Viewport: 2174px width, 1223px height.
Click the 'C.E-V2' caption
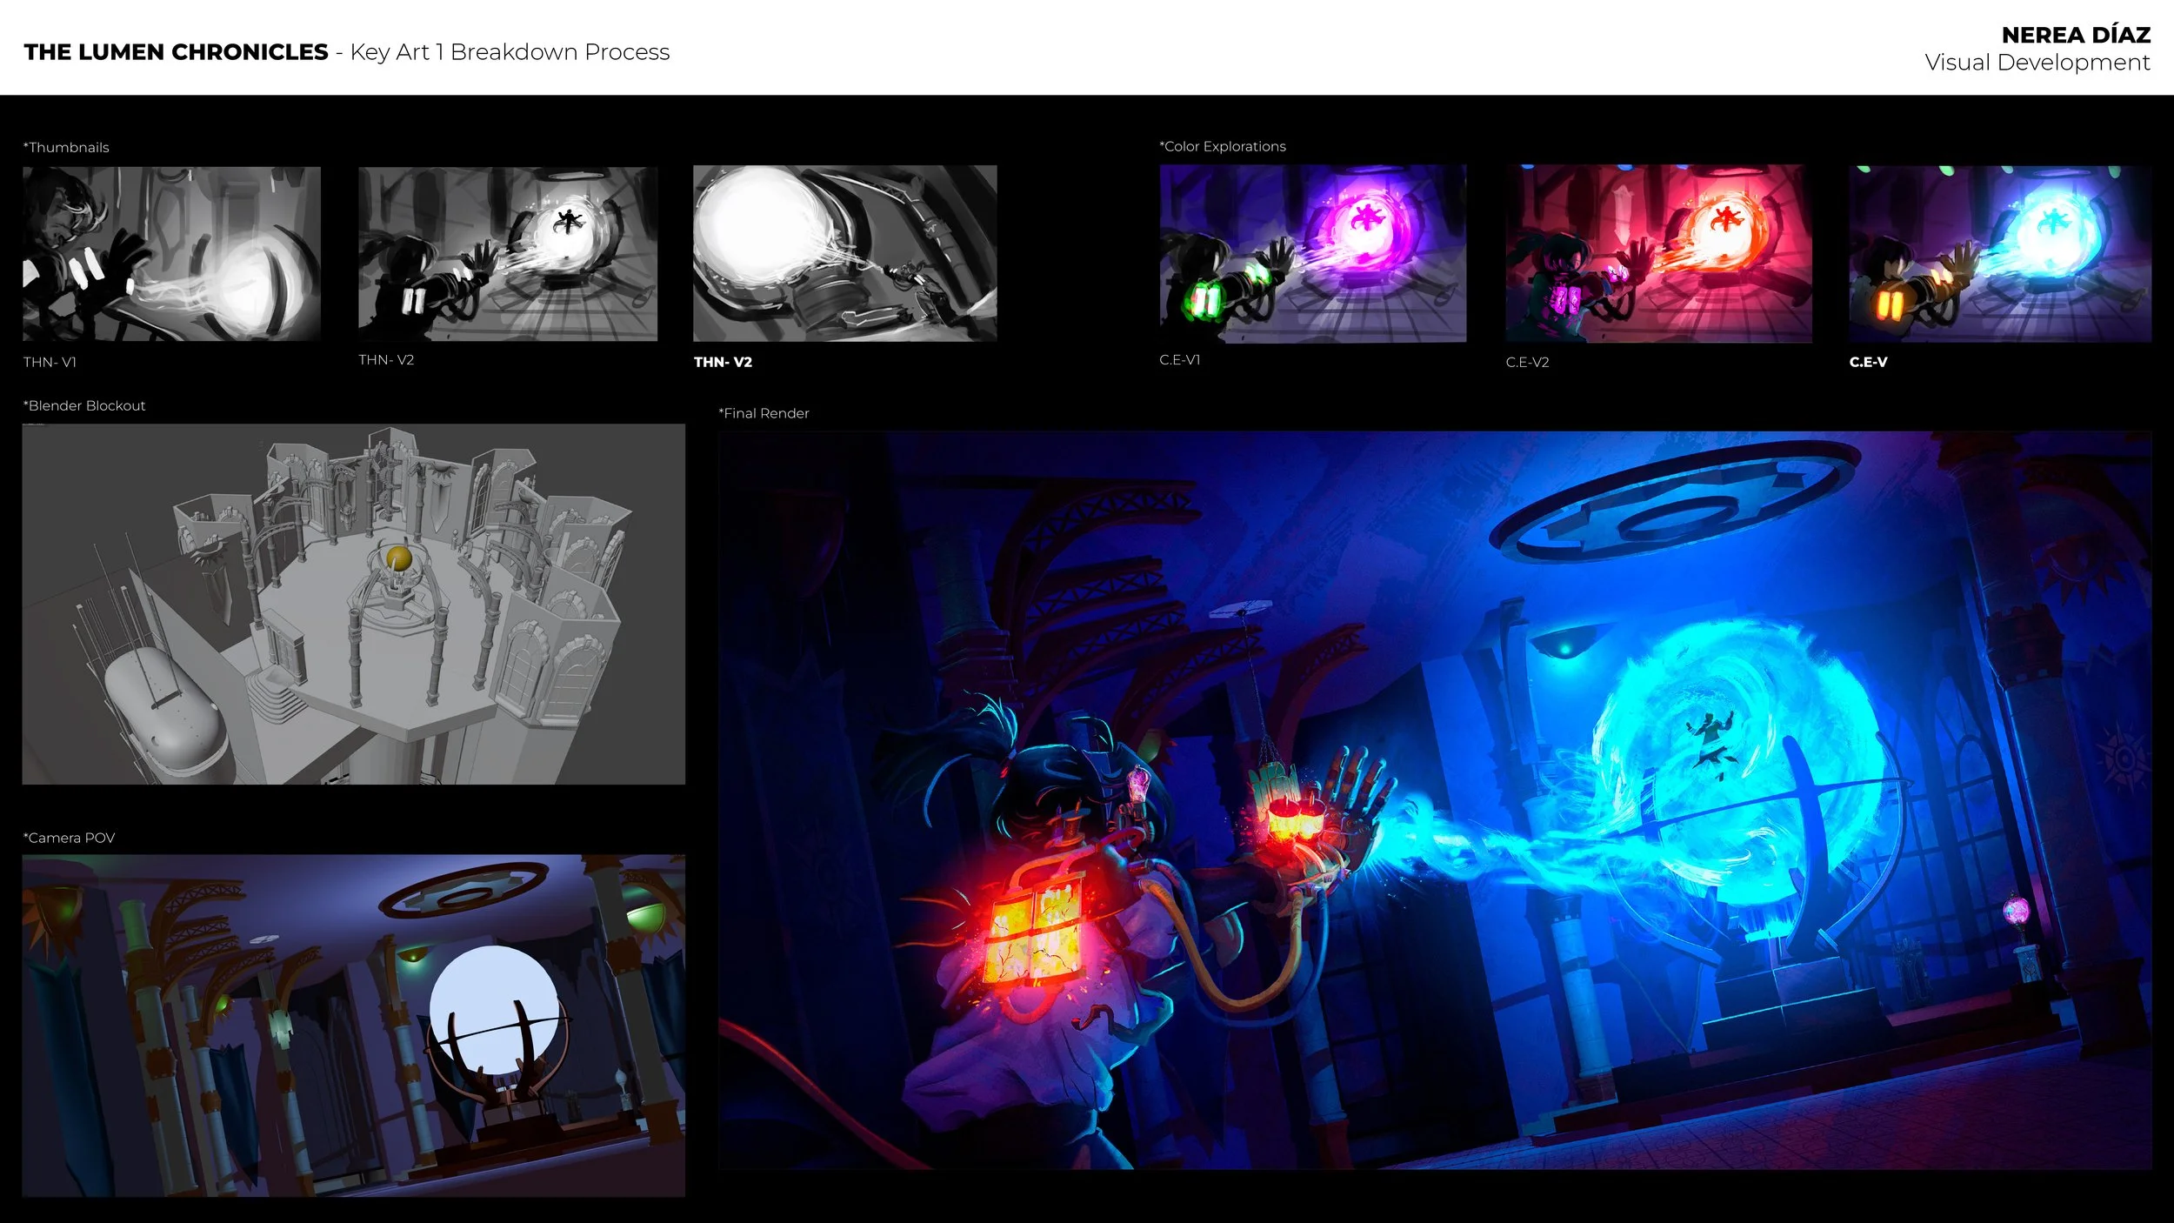[x=1527, y=362]
